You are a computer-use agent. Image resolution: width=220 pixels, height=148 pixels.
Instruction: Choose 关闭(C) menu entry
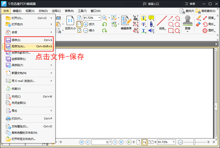point(28,96)
